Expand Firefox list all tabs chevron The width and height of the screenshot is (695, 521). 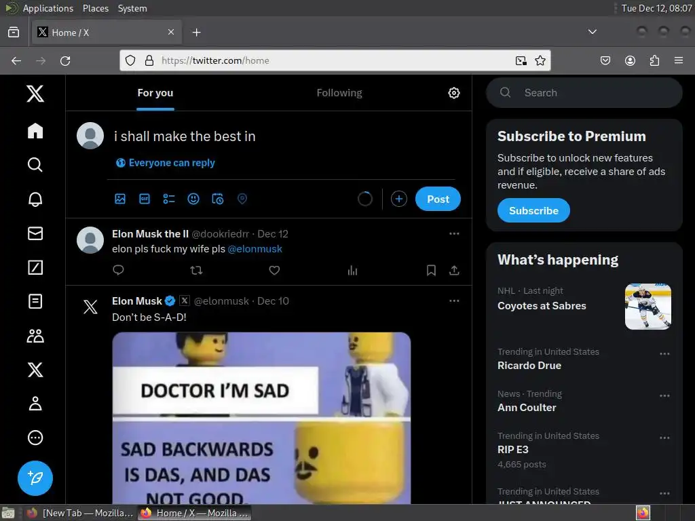[592, 32]
